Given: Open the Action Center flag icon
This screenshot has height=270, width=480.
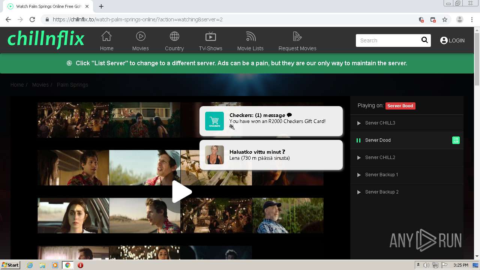Looking at the screenshot, I should click(x=444, y=265).
